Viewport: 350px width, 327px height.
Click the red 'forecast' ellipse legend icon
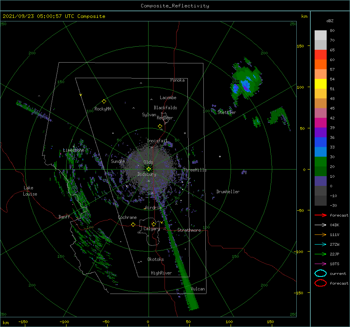tap(320, 283)
